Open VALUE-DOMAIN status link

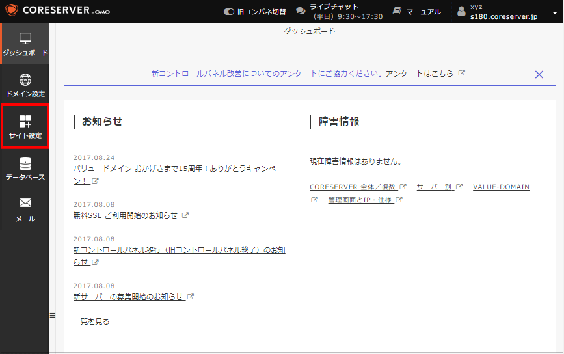(x=501, y=187)
